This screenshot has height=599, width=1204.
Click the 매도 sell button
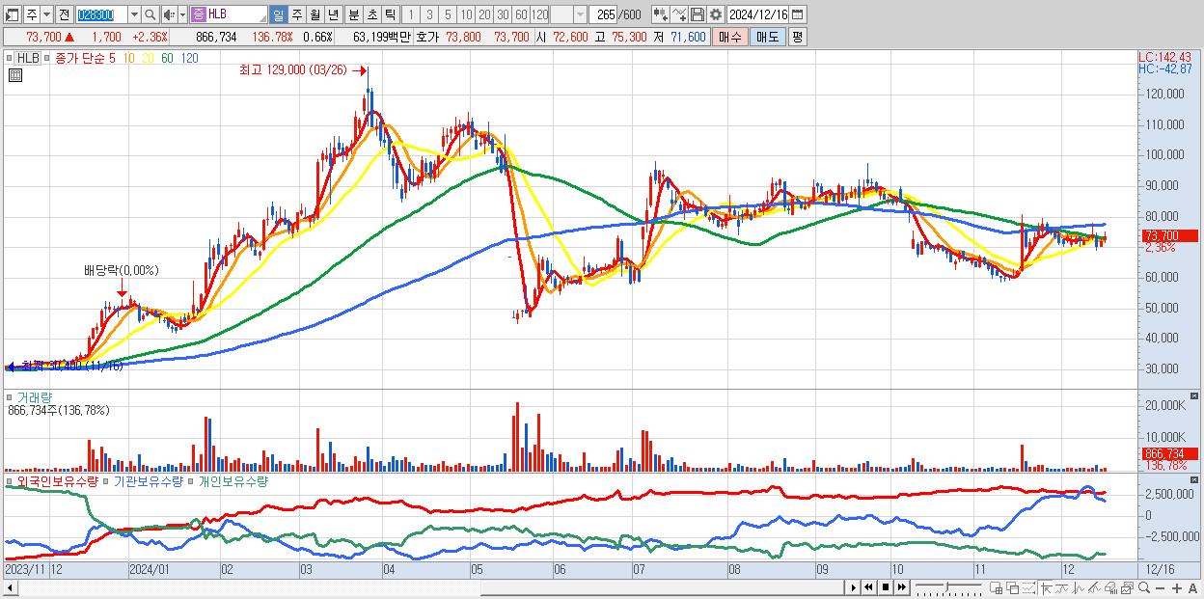tap(768, 37)
